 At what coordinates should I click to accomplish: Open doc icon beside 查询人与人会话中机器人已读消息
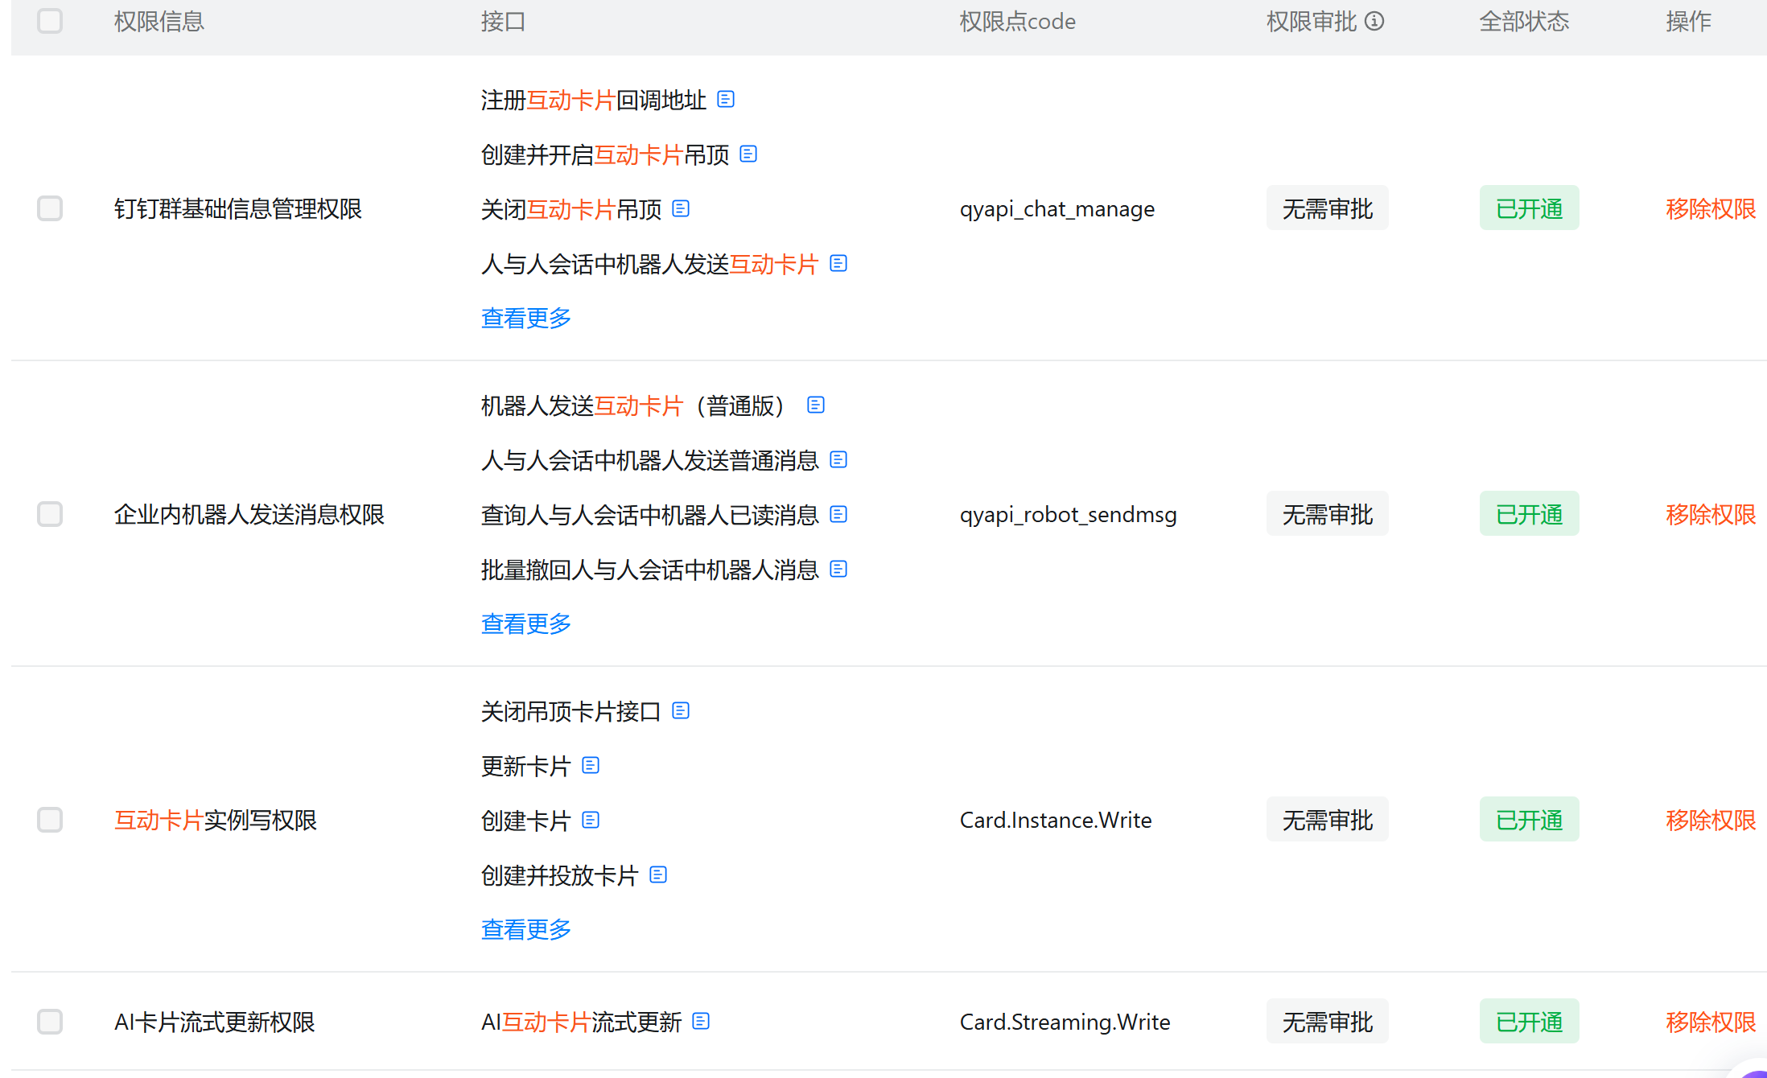[838, 514]
